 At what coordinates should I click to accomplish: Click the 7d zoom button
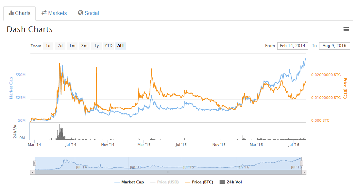pyautogui.click(x=60, y=46)
